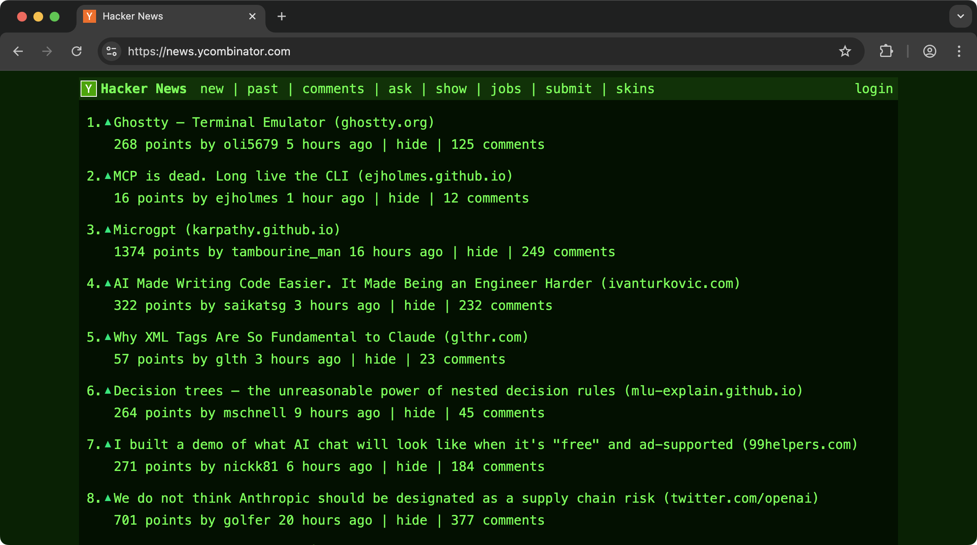View site info icon in address bar
Screen dimensions: 977x545
click(x=110, y=51)
